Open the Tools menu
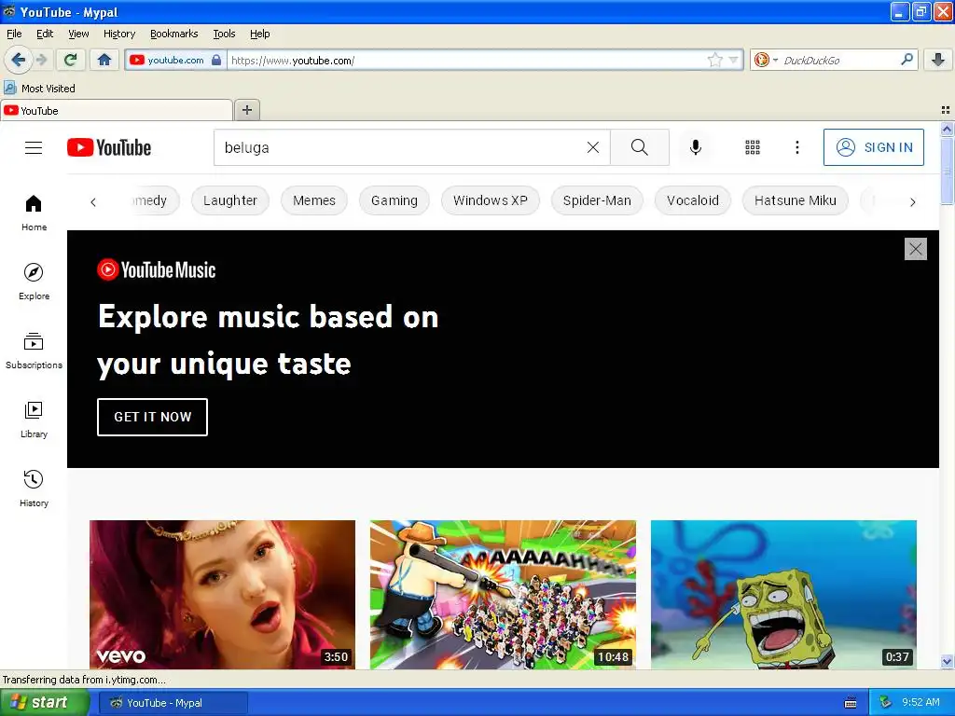 point(224,34)
